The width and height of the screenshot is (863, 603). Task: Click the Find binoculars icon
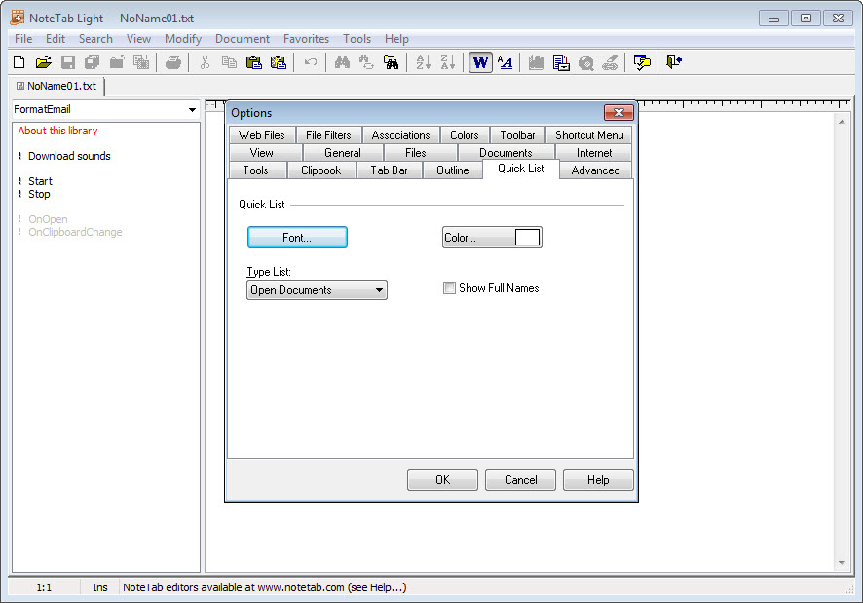click(342, 62)
